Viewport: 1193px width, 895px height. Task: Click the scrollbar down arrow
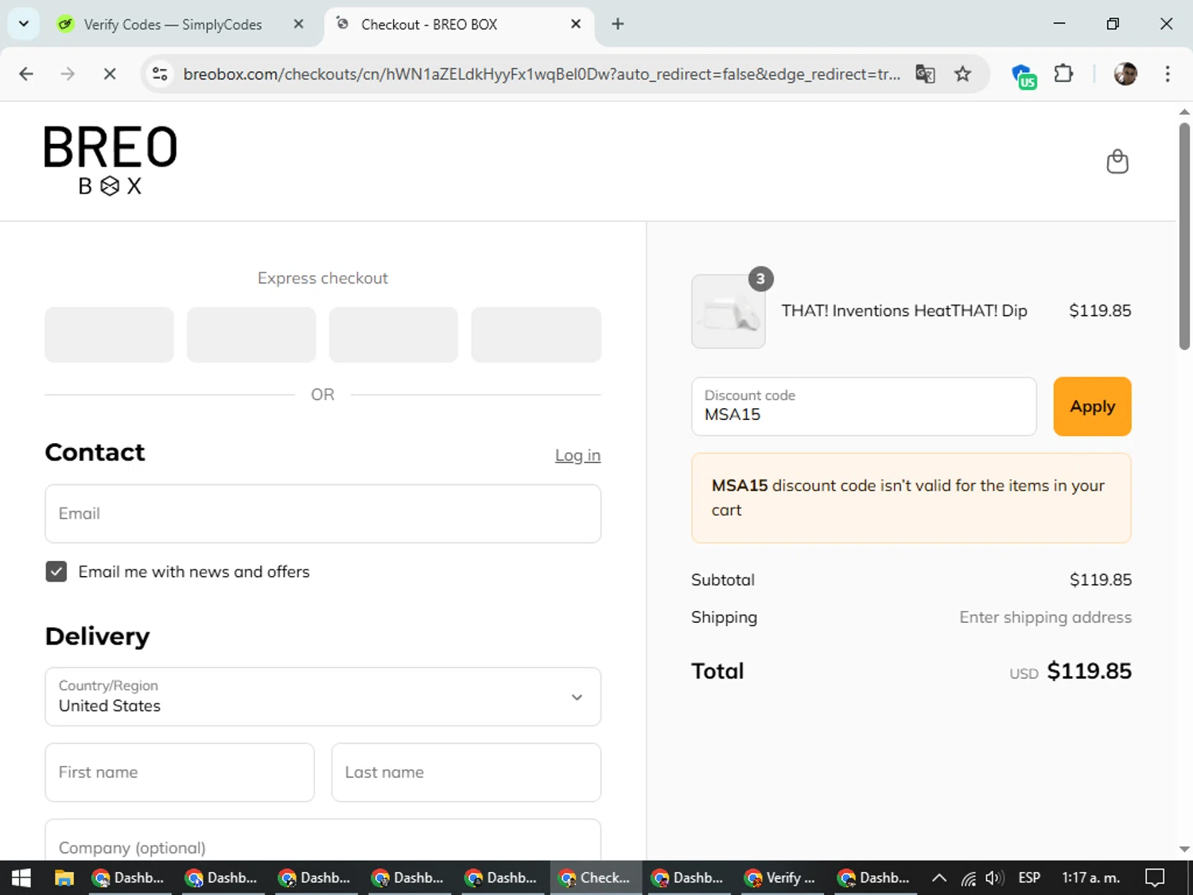[x=1184, y=849]
